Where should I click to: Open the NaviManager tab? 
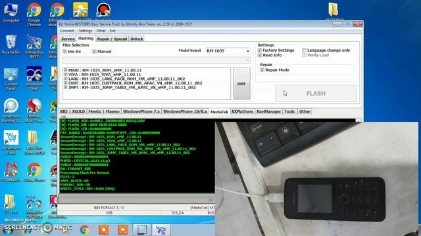(268, 111)
